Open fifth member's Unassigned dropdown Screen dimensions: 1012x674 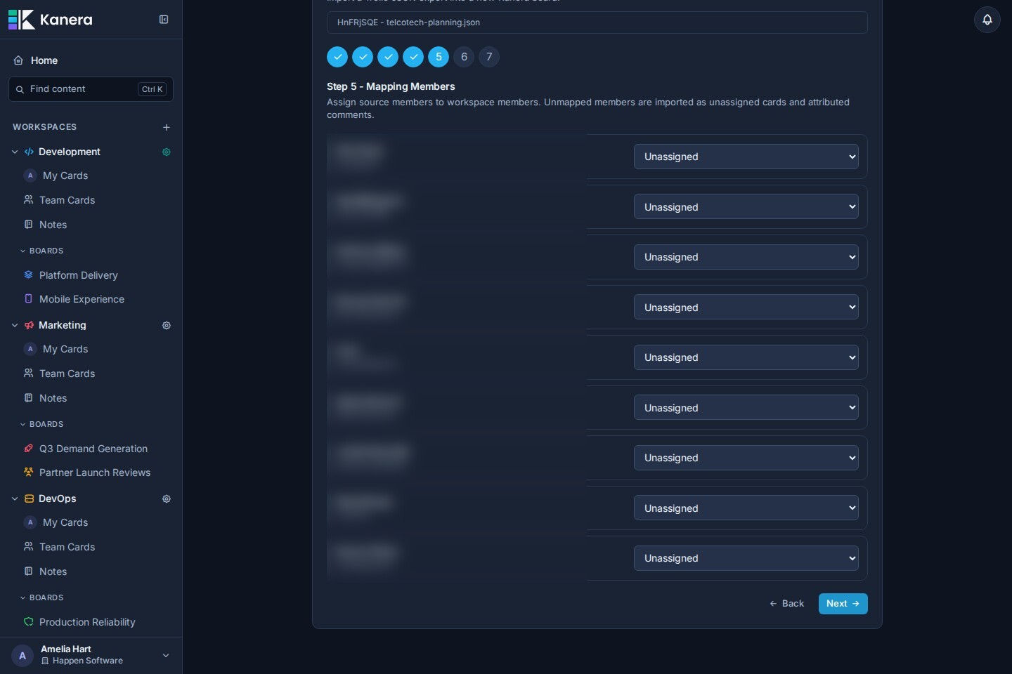(x=746, y=357)
